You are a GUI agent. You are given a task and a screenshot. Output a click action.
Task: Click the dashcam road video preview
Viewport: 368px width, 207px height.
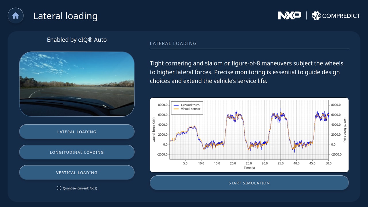[77, 84]
